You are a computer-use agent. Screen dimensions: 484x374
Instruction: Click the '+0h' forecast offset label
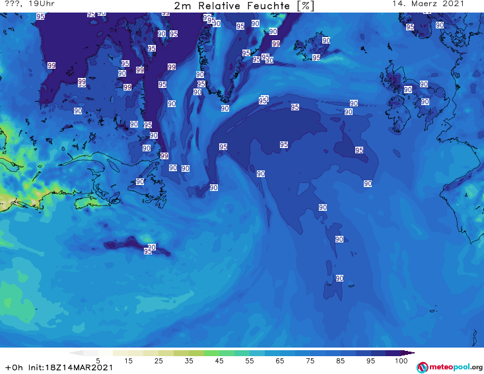(x=14, y=367)
